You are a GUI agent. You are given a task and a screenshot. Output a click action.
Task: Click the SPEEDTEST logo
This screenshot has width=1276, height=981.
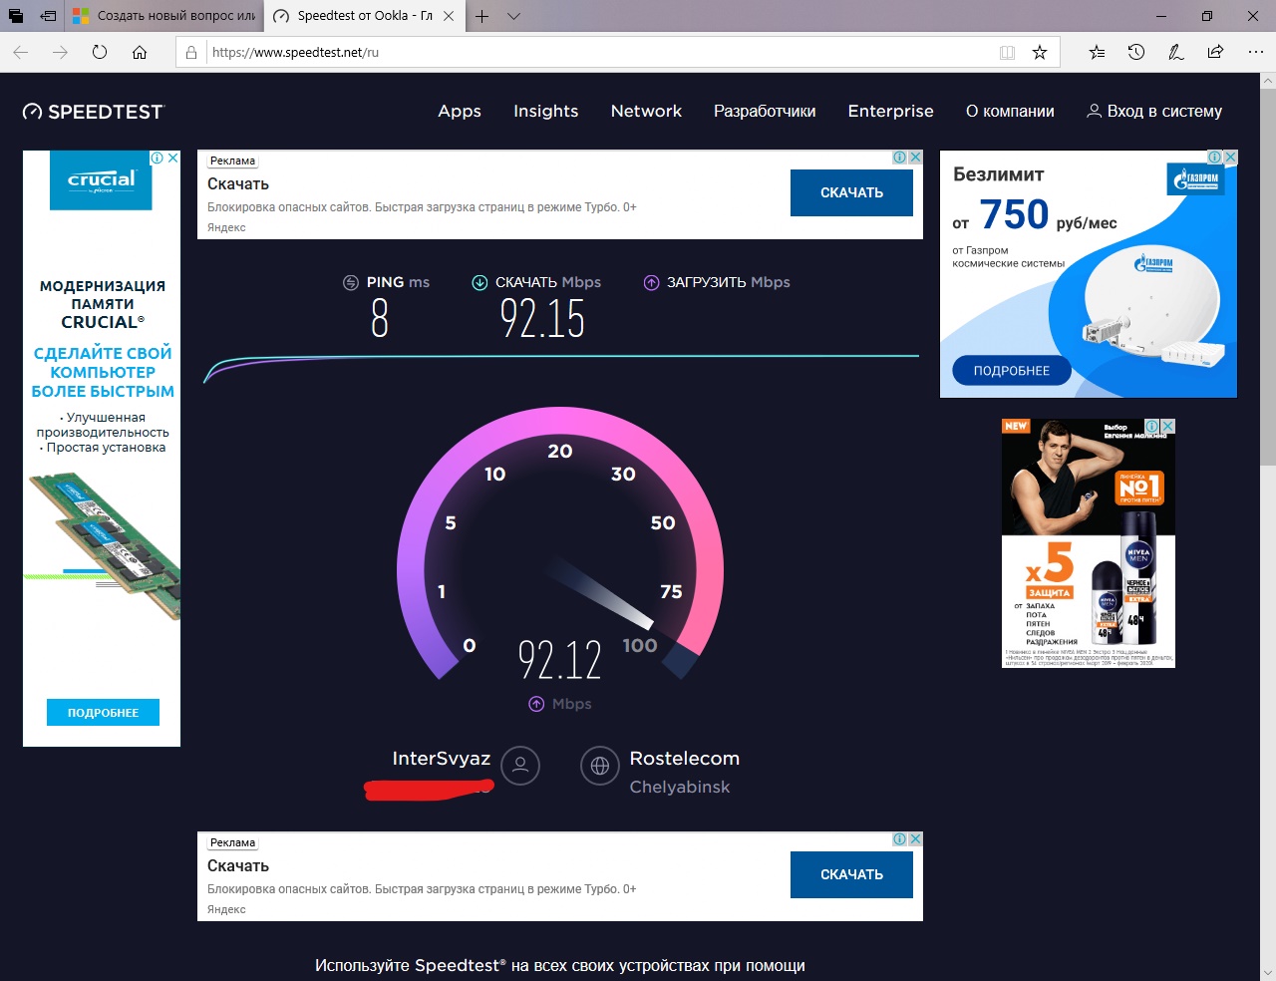pos(94,112)
